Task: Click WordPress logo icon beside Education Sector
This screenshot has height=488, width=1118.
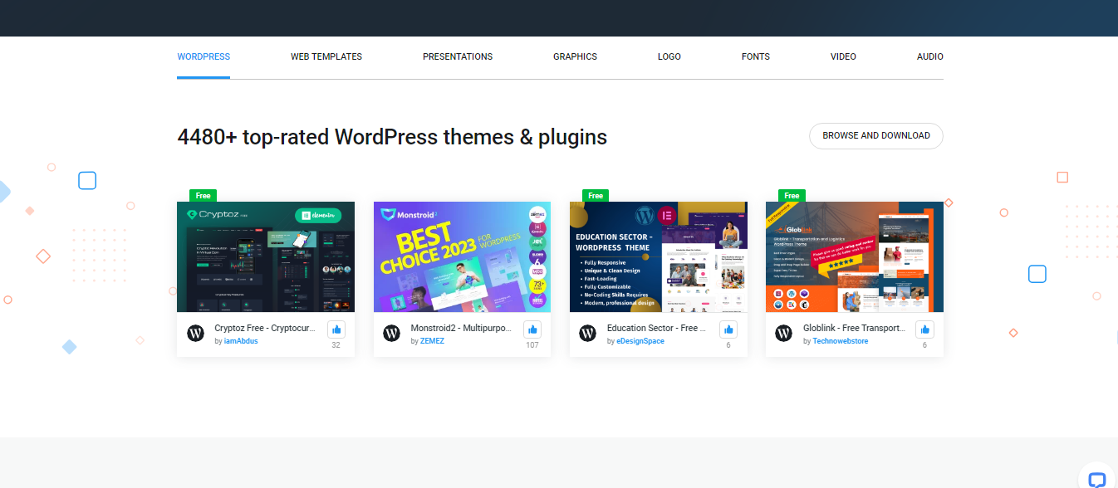Action: coord(587,334)
